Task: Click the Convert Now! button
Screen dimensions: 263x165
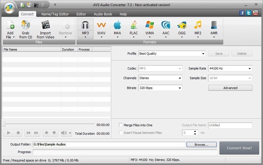Action: point(239,148)
